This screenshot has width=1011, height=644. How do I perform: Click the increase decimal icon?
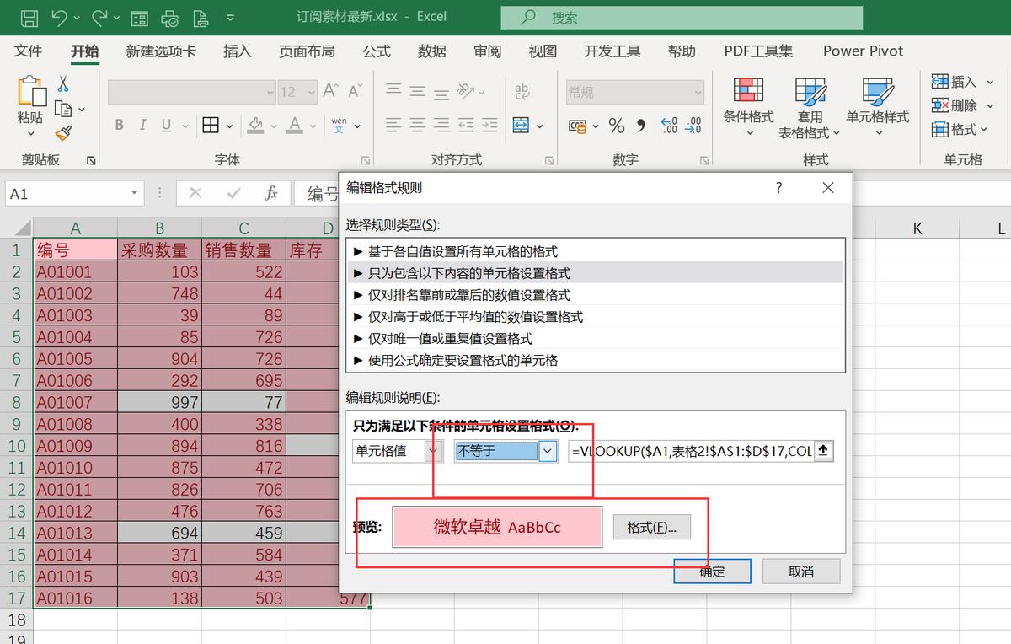[x=667, y=125]
